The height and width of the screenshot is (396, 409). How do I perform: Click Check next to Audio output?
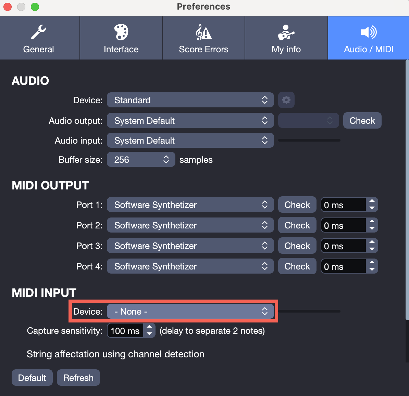point(362,120)
